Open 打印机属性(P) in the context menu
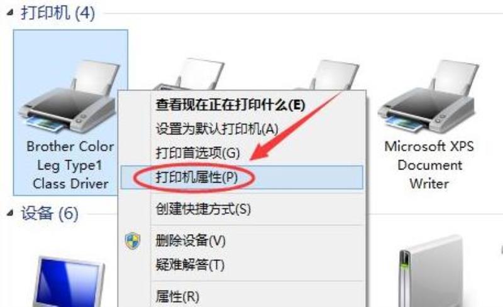Image resolution: width=503 pixels, height=307 pixels. tap(242, 177)
